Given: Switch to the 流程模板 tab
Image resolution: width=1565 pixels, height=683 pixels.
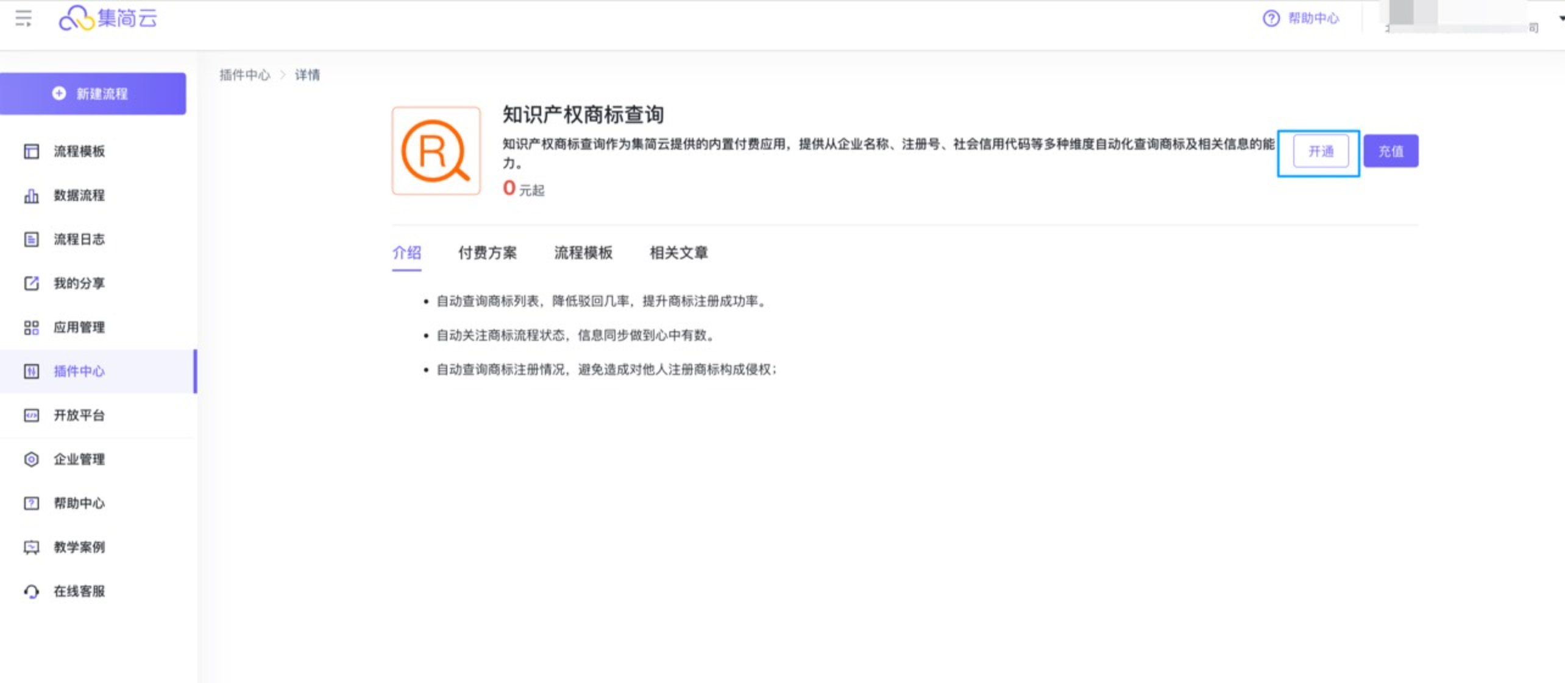Looking at the screenshot, I should tap(583, 253).
